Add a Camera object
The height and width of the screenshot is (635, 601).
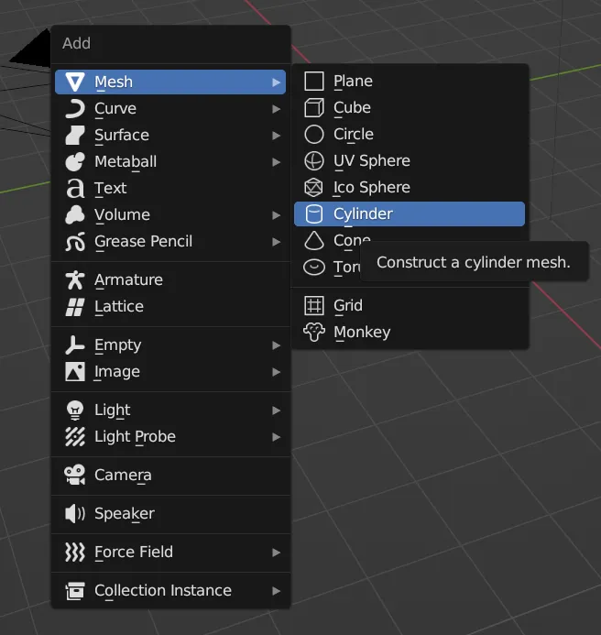(170, 475)
